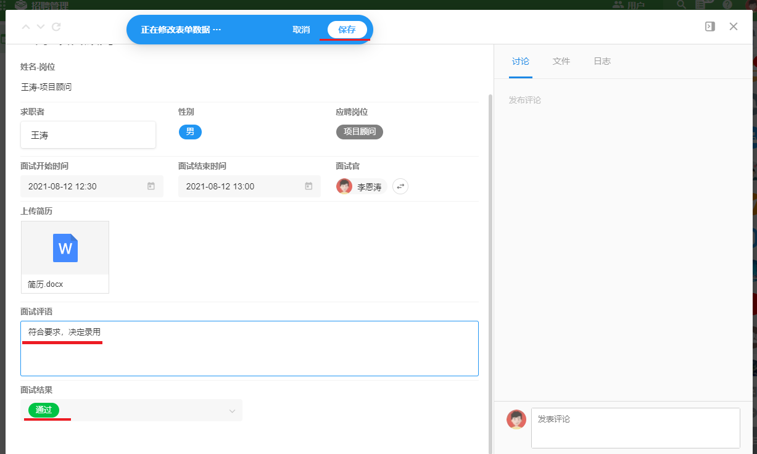The height and width of the screenshot is (454, 757).
Task: Switch to the 文件 tab
Action: 561,61
